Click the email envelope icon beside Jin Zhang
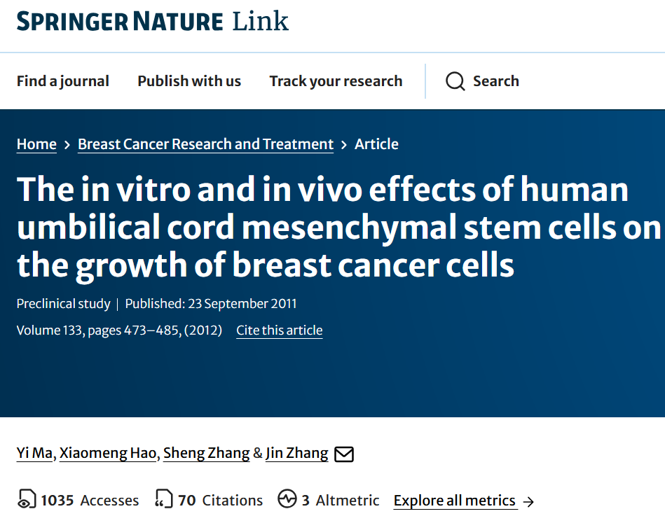665x523 pixels. pos(344,454)
